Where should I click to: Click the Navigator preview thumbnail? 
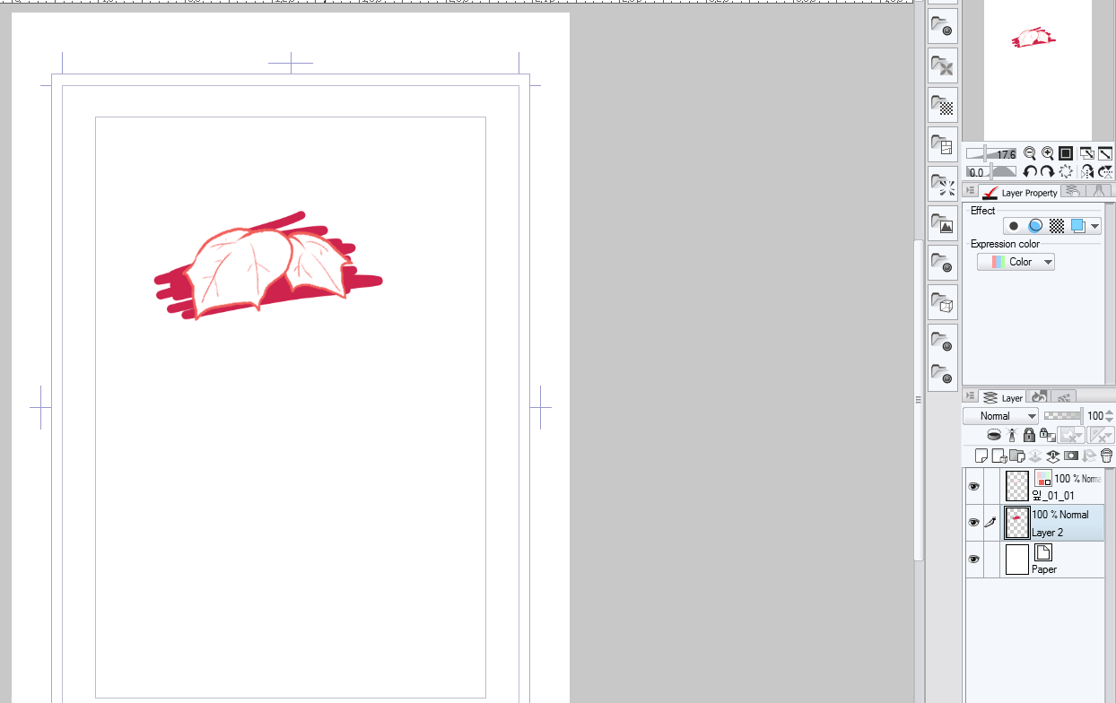point(1038,70)
